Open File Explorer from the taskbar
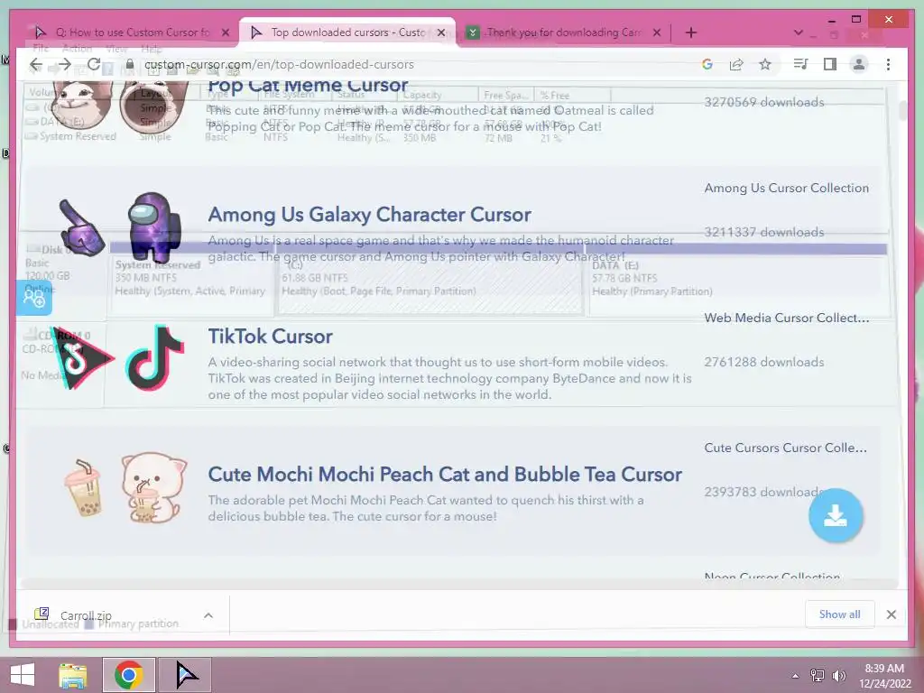 (73, 675)
